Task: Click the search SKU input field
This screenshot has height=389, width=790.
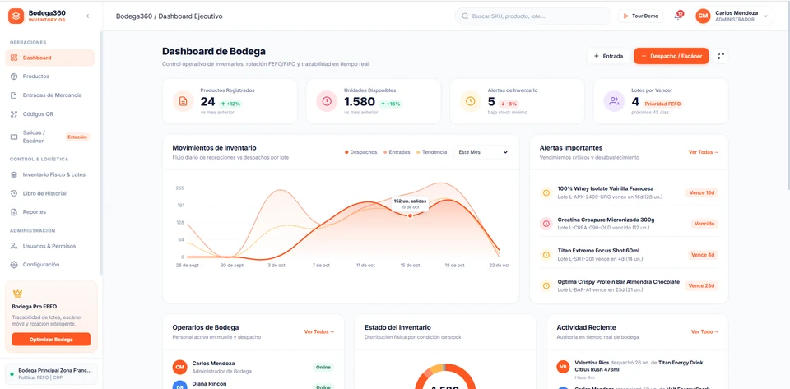Action: (x=533, y=16)
